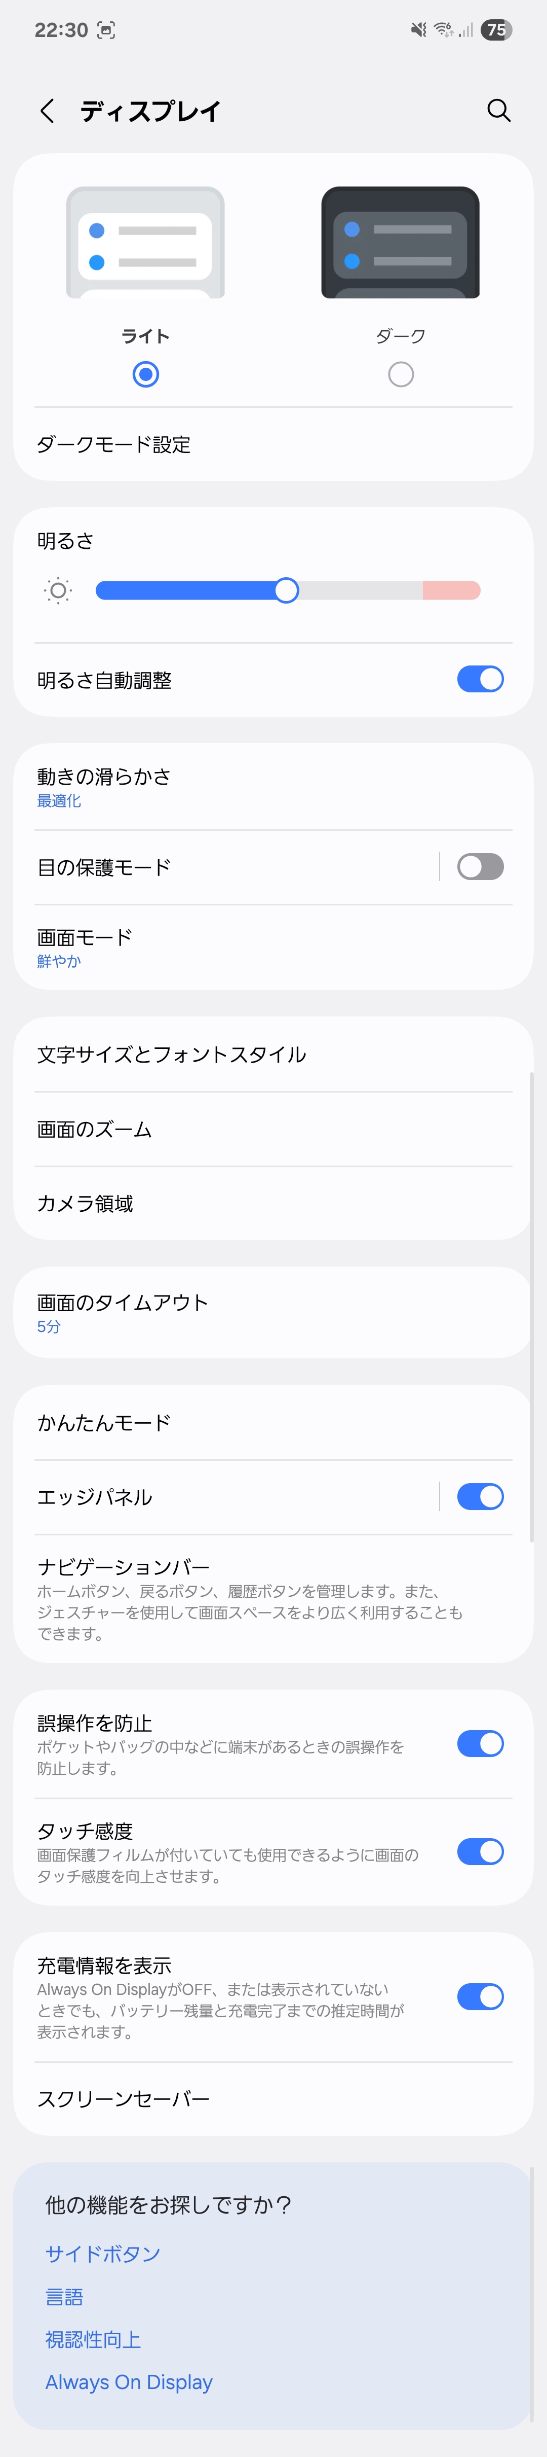Image resolution: width=547 pixels, height=2457 pixels.
Task: Tap the muted sound status icon
Action: (418, 29)
